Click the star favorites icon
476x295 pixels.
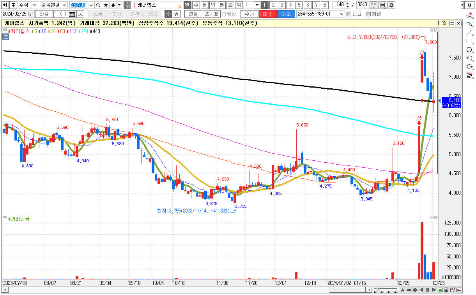pyautogui.click(x=106, y=5)
